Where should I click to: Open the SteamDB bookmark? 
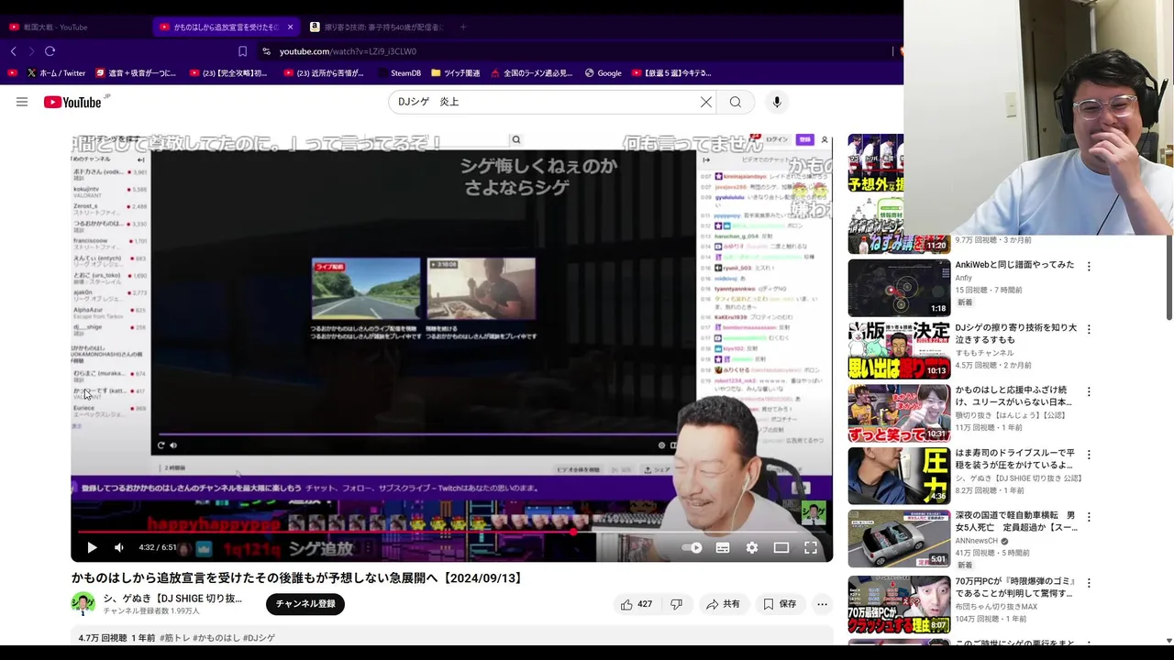tap(398, 73)
